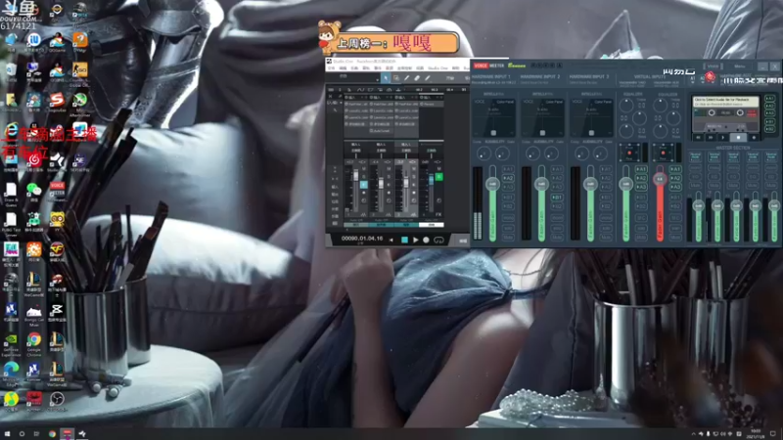Click Hardware Input 1 Intellipan pad
783x440 pixels.
493,118
